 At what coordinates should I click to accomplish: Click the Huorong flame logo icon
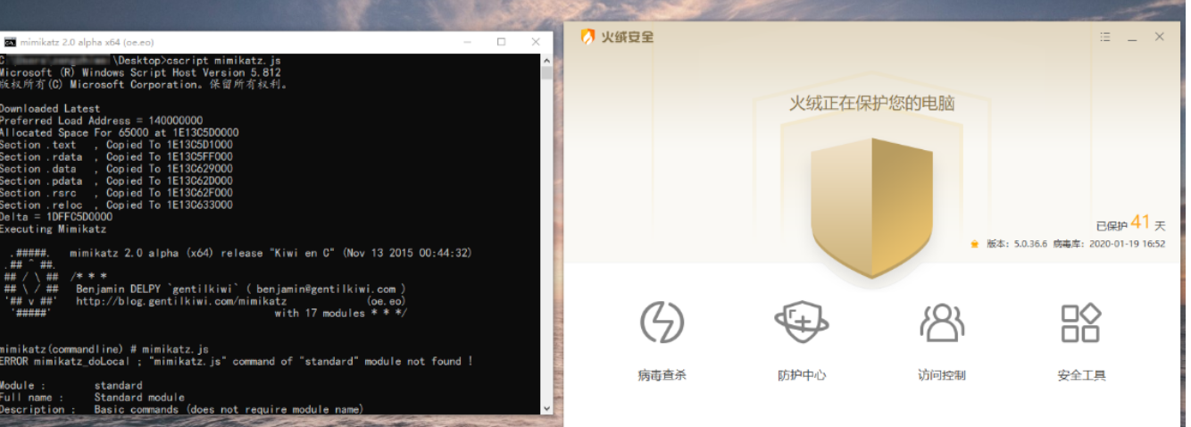point(587,37)
